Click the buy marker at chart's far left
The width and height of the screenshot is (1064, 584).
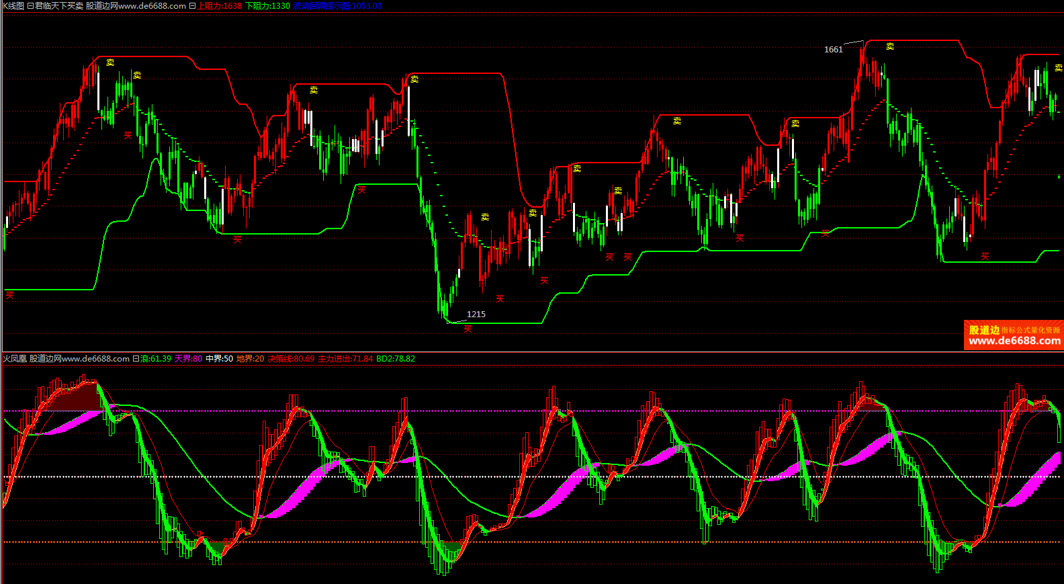tap(9, 294)
